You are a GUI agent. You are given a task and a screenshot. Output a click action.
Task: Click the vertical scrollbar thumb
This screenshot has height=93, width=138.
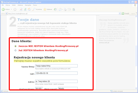click(136, 56)
